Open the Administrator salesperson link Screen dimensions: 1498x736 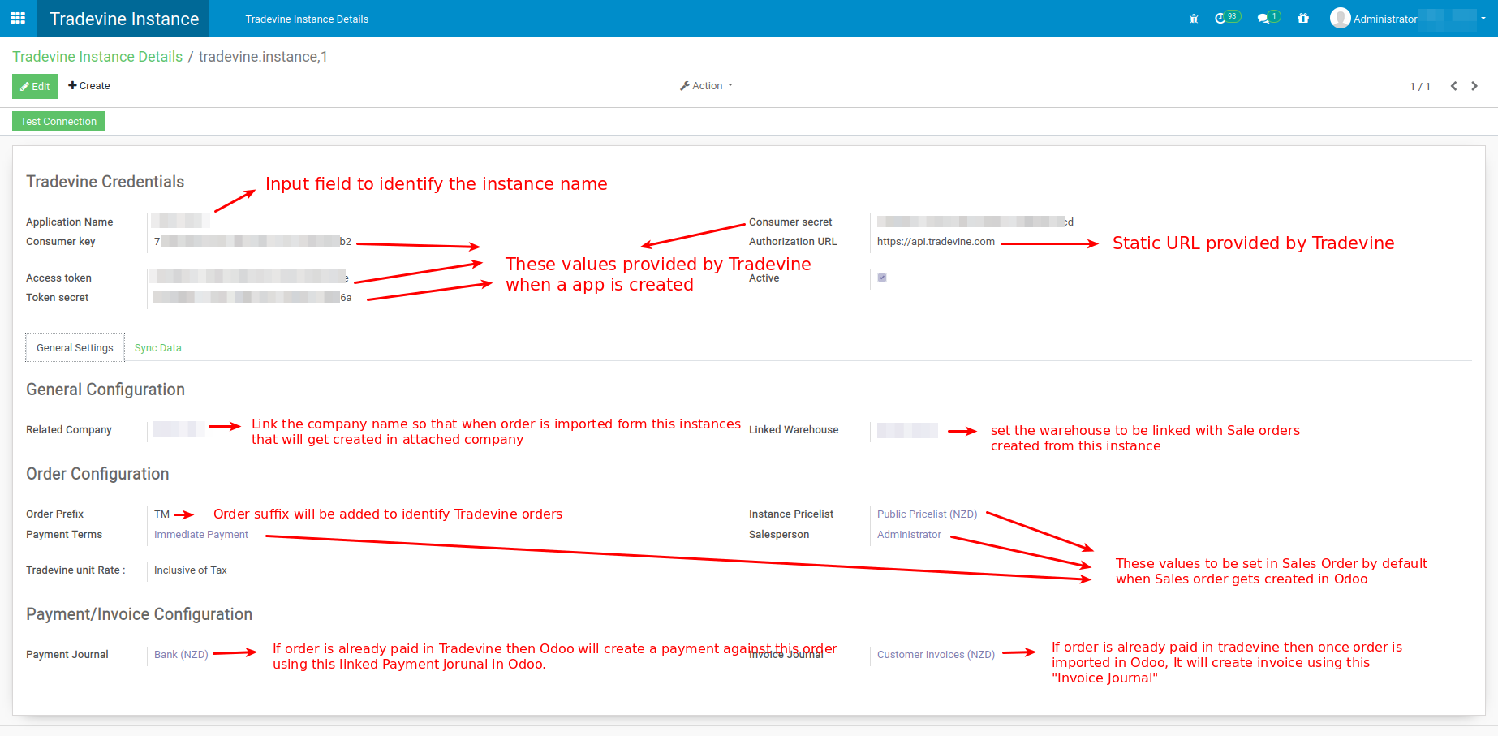tap(909, 535)
